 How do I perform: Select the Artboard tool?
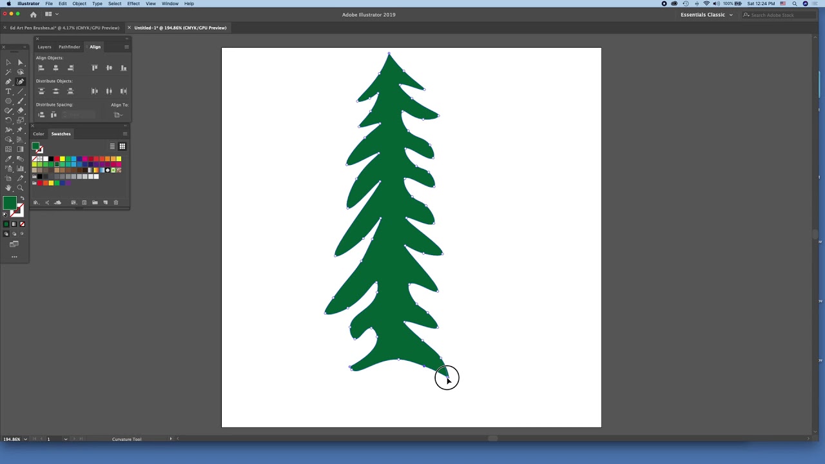tap(8, 178)
